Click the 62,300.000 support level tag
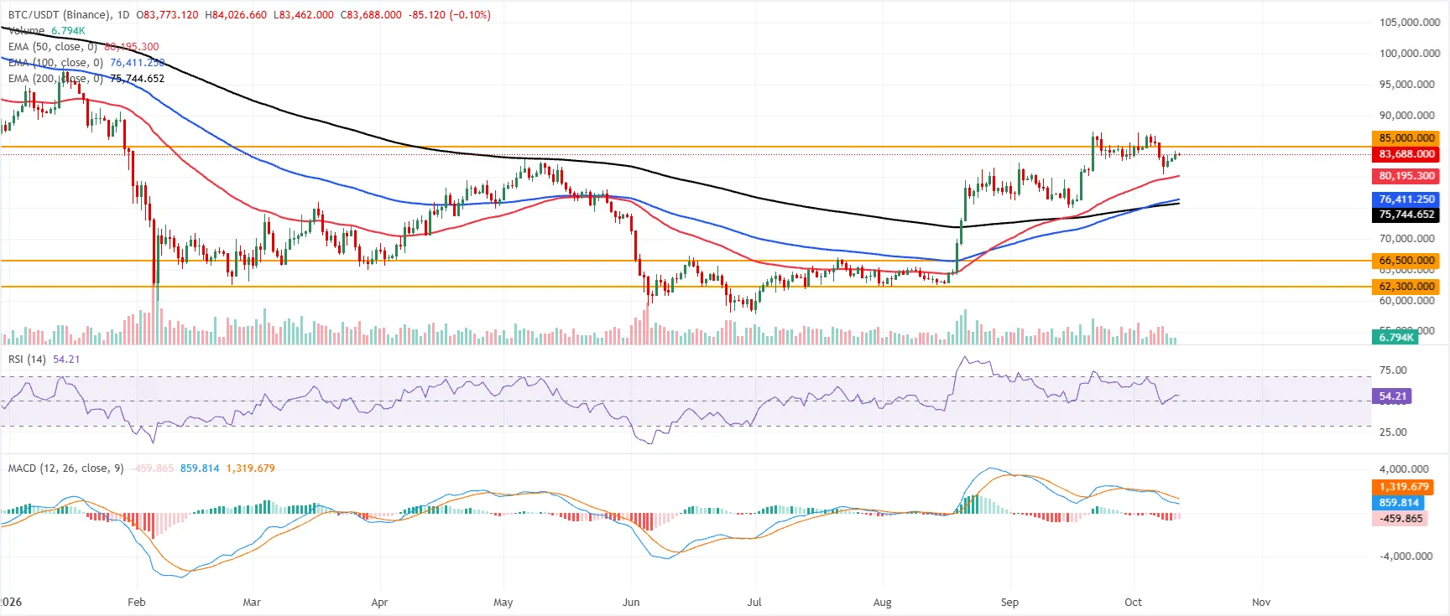The image size is (1450, 616). (x=1406, y=287)
